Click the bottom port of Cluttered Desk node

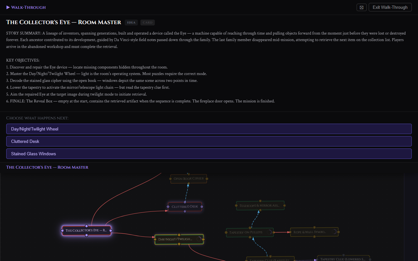185,211
